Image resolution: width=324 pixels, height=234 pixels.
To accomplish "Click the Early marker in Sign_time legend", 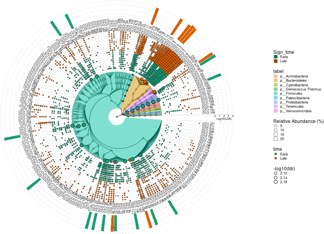I will [276, 57].
